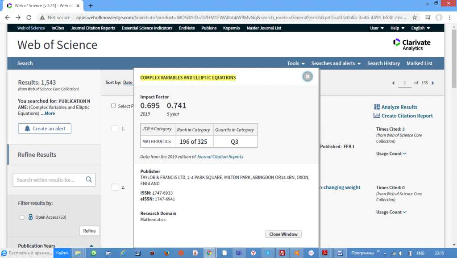Bookmark this page with the star icon
This screenshot has height=258, width=457.
point(415,17)
